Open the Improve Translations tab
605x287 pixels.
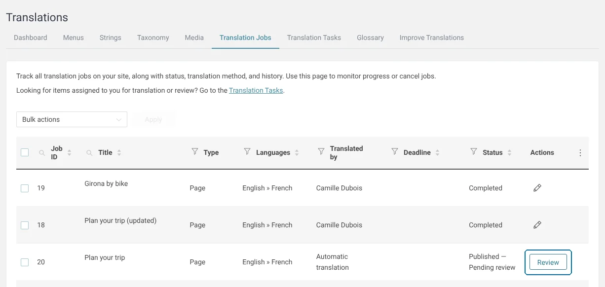click(x=432, y=37)
